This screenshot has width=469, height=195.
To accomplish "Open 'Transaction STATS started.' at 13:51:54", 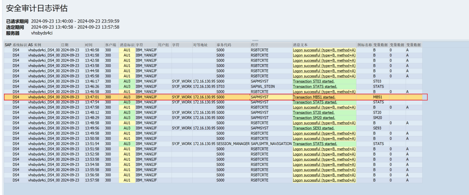I will (315, 143).
